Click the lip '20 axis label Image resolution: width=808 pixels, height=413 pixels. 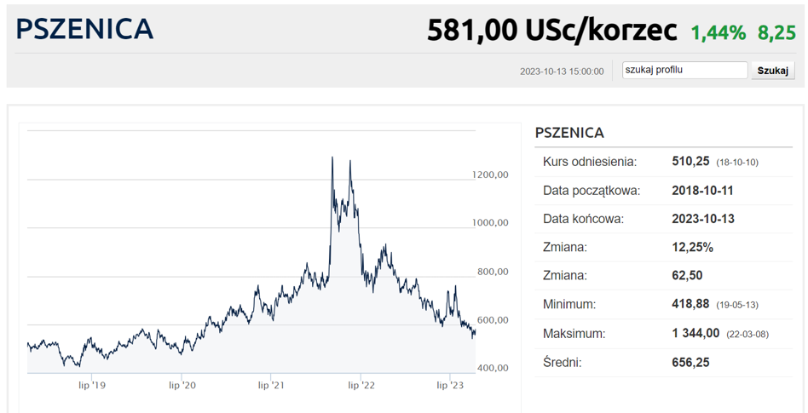[x=182, y=386]
